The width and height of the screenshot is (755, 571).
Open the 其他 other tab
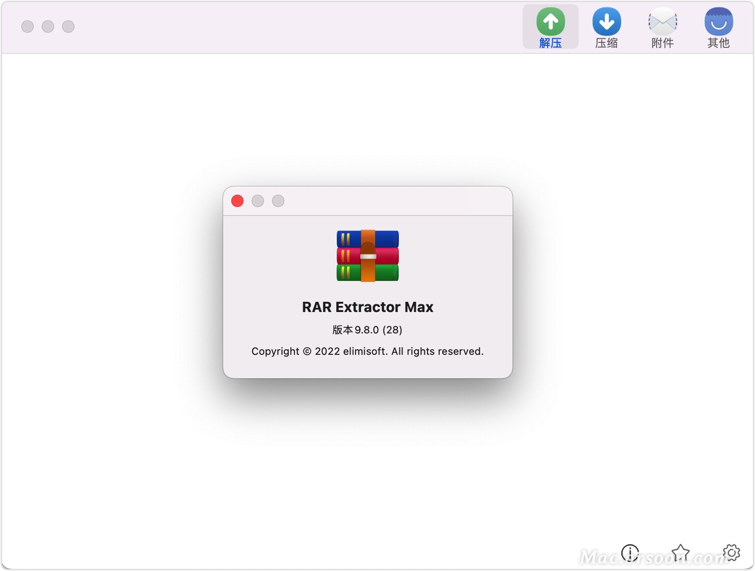718,28
